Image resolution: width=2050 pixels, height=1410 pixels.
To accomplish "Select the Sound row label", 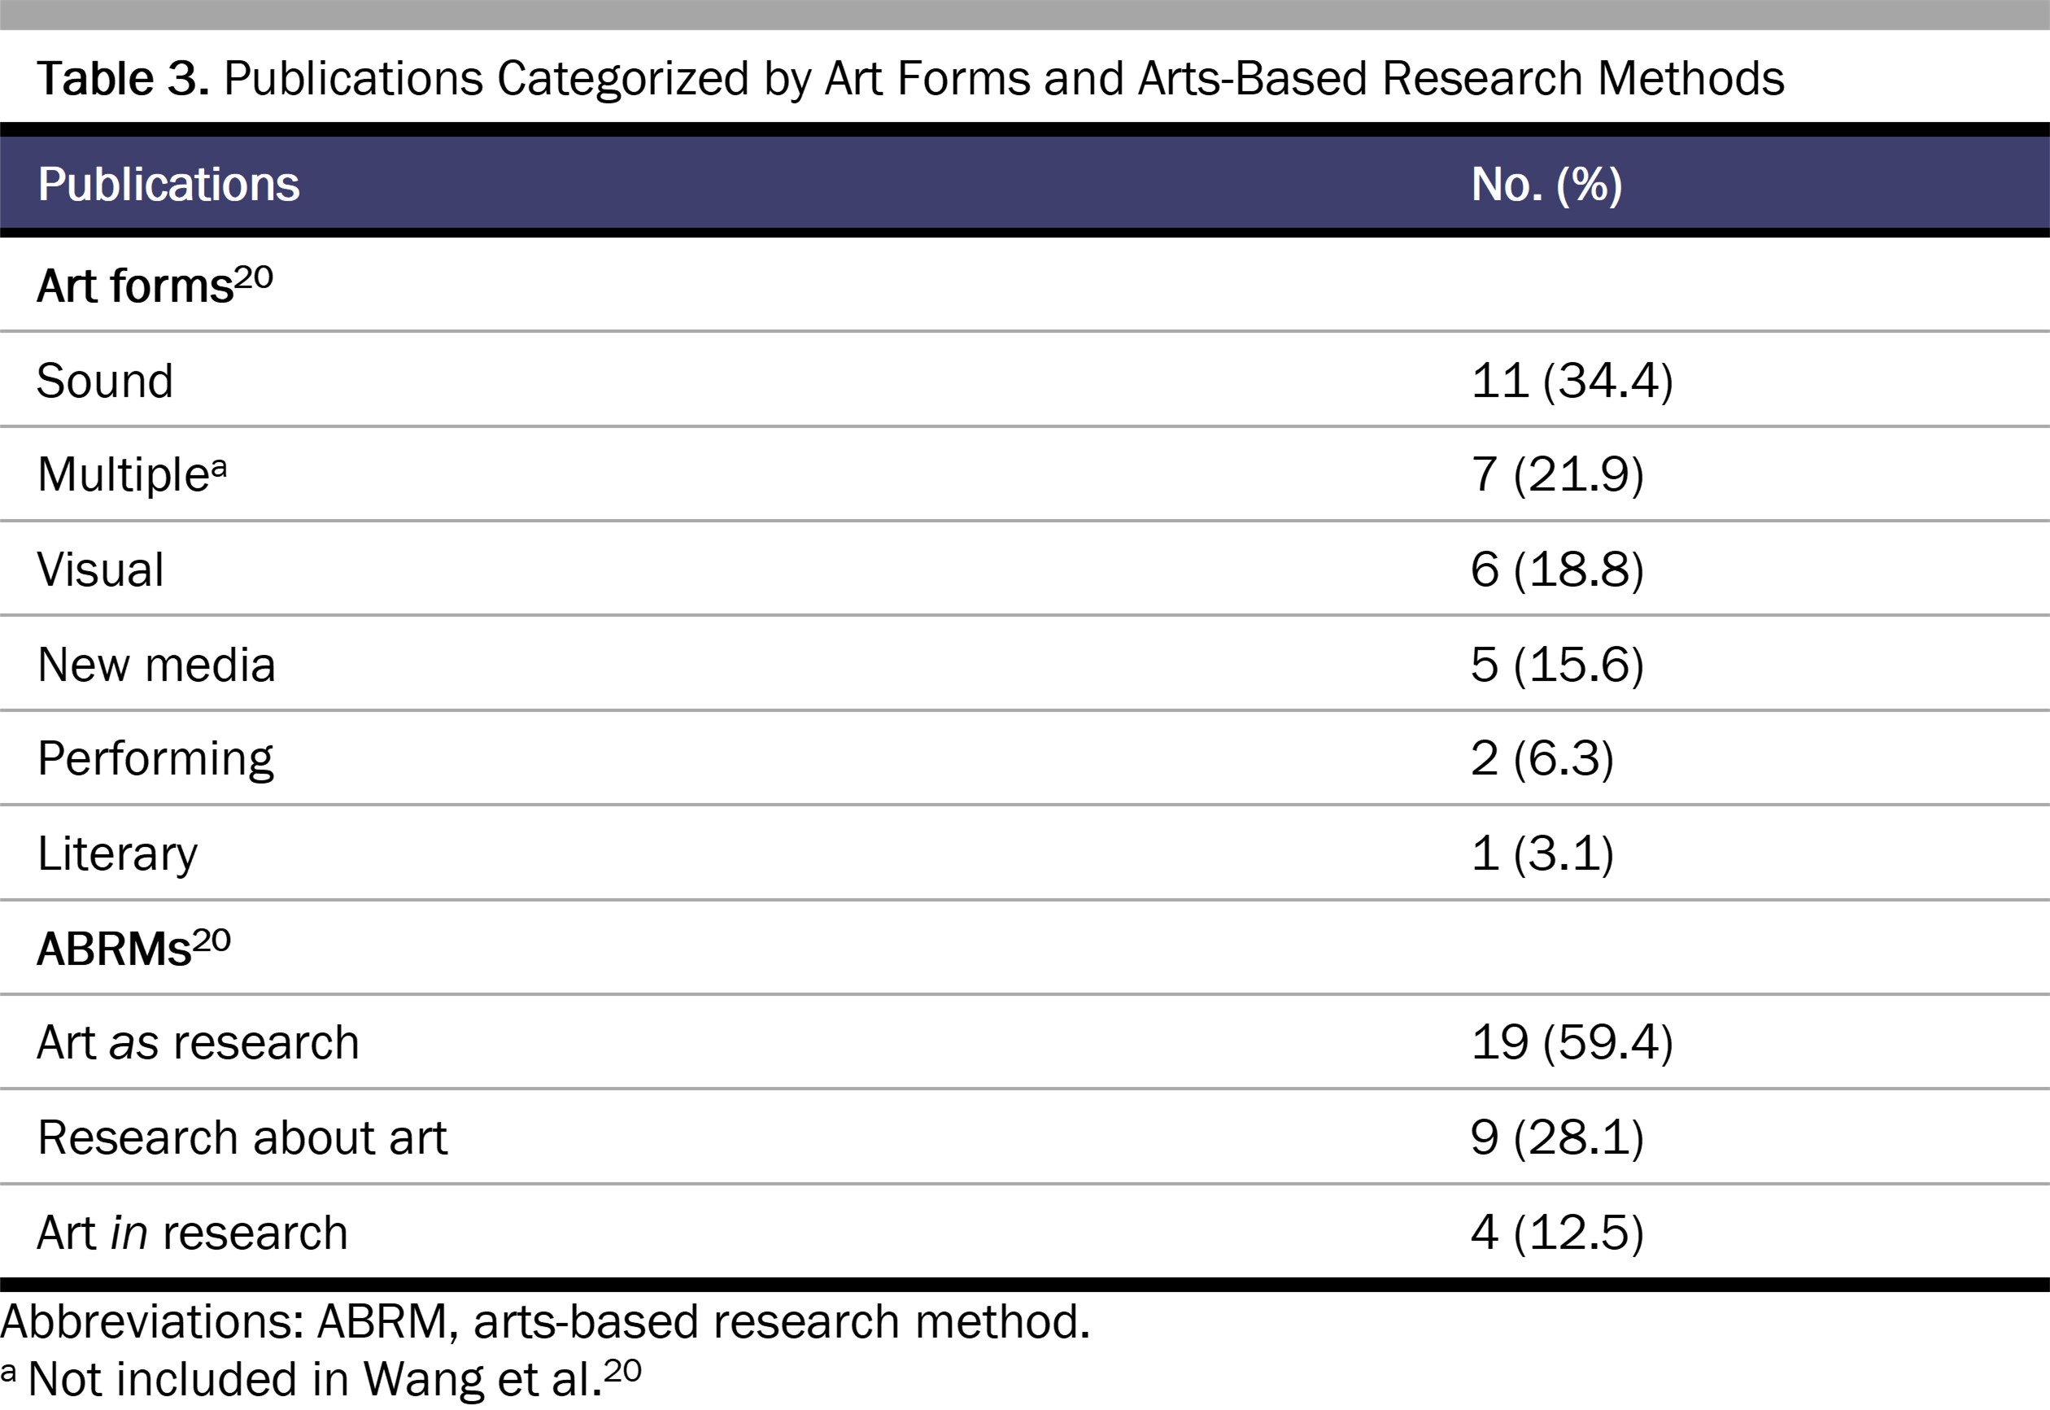I will (105, 381).
